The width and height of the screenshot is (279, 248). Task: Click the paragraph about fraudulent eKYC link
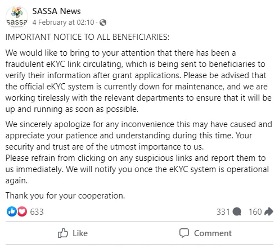138,81
